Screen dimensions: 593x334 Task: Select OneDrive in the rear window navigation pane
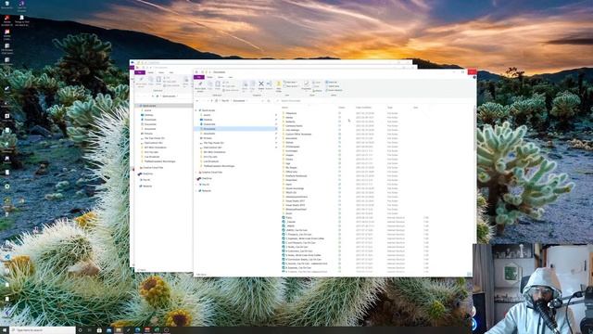click(x=145, y=173)
